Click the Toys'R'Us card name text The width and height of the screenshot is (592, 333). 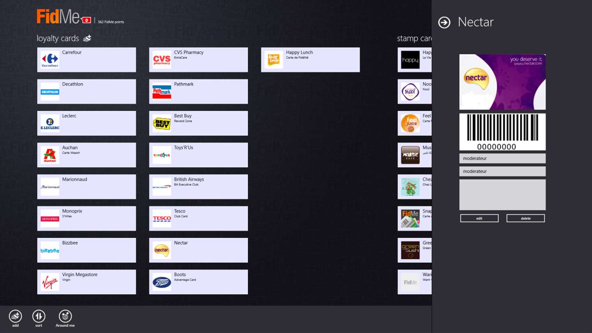coord(183,147)
